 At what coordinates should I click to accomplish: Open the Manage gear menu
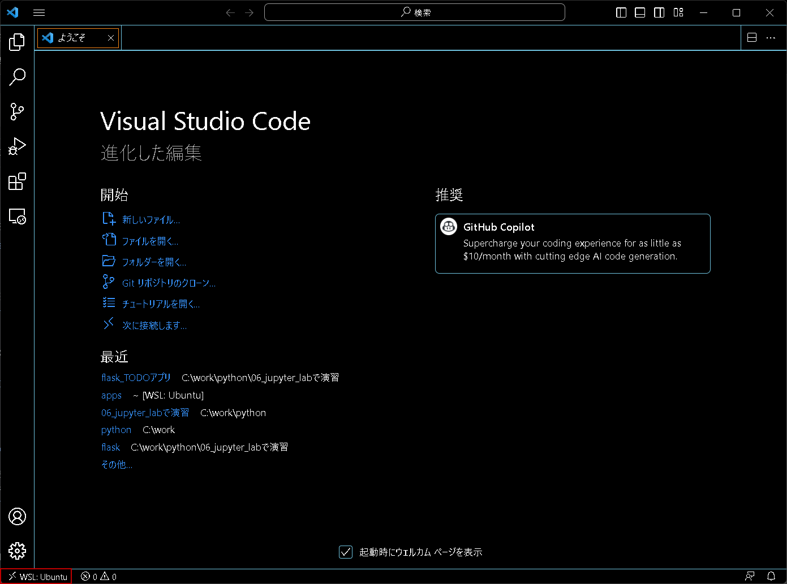point(17,551)
